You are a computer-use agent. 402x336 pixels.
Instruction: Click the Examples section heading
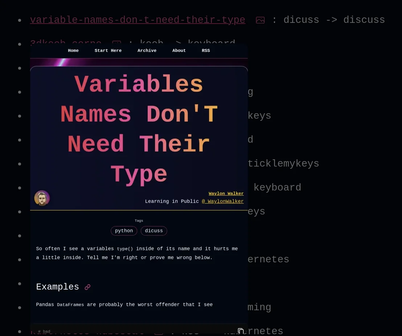tap(58, 287)
